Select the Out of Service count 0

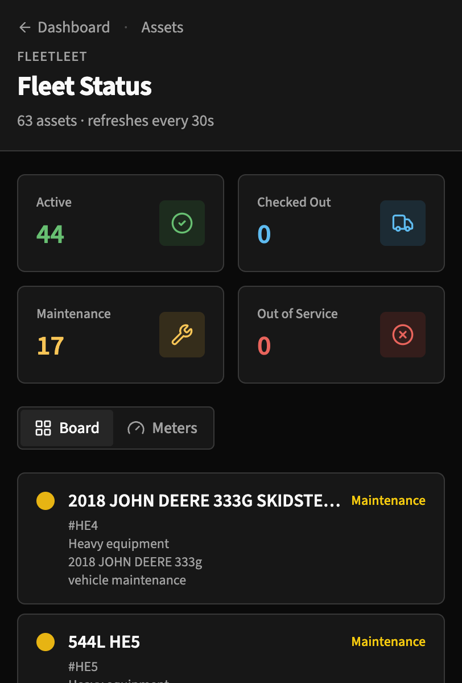(x=264, y=345)
